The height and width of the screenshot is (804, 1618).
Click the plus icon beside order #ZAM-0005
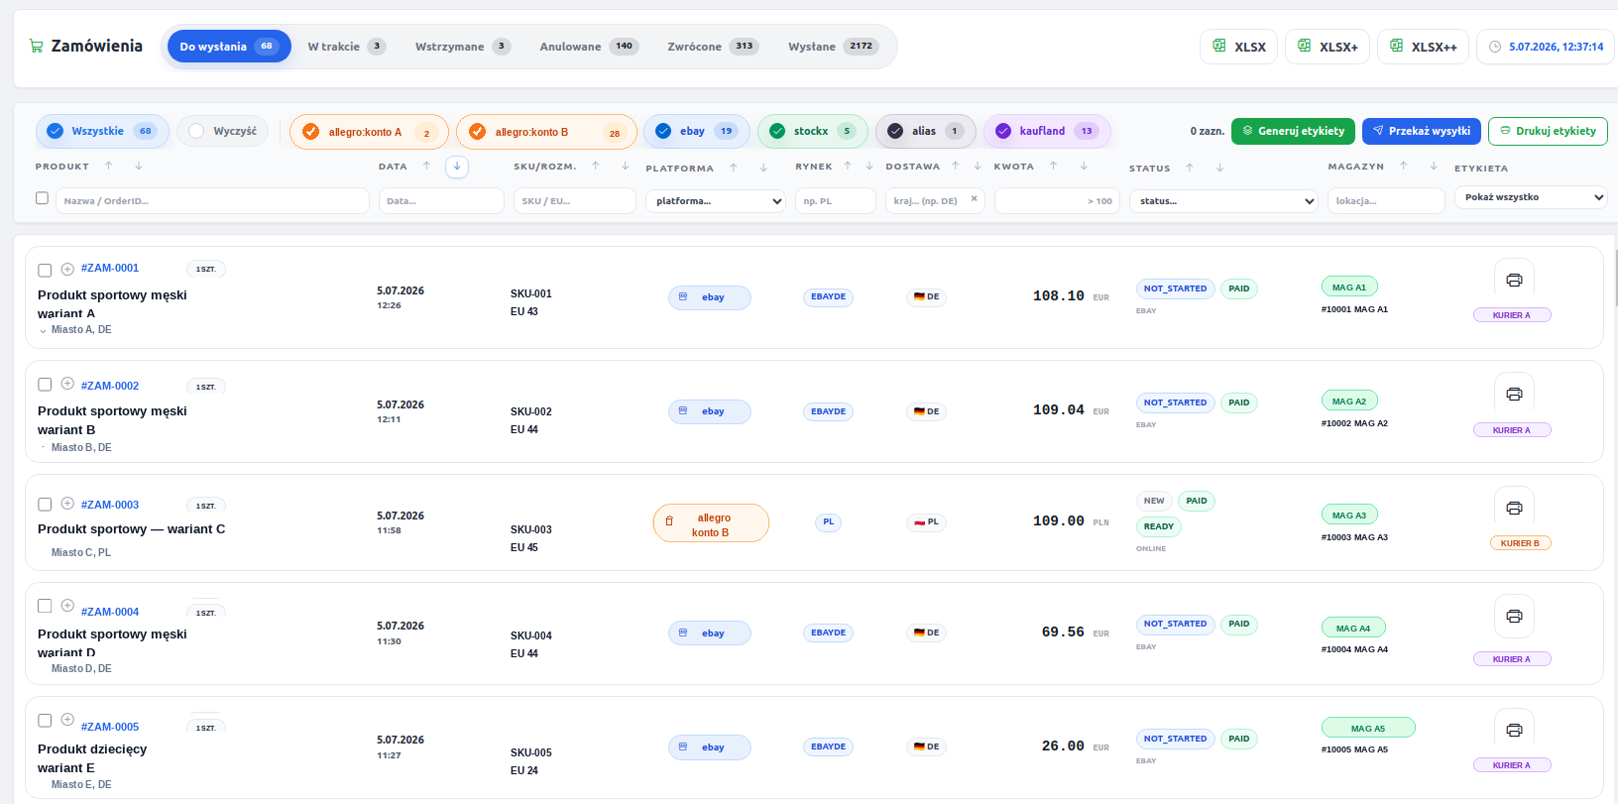pos(67,720)
